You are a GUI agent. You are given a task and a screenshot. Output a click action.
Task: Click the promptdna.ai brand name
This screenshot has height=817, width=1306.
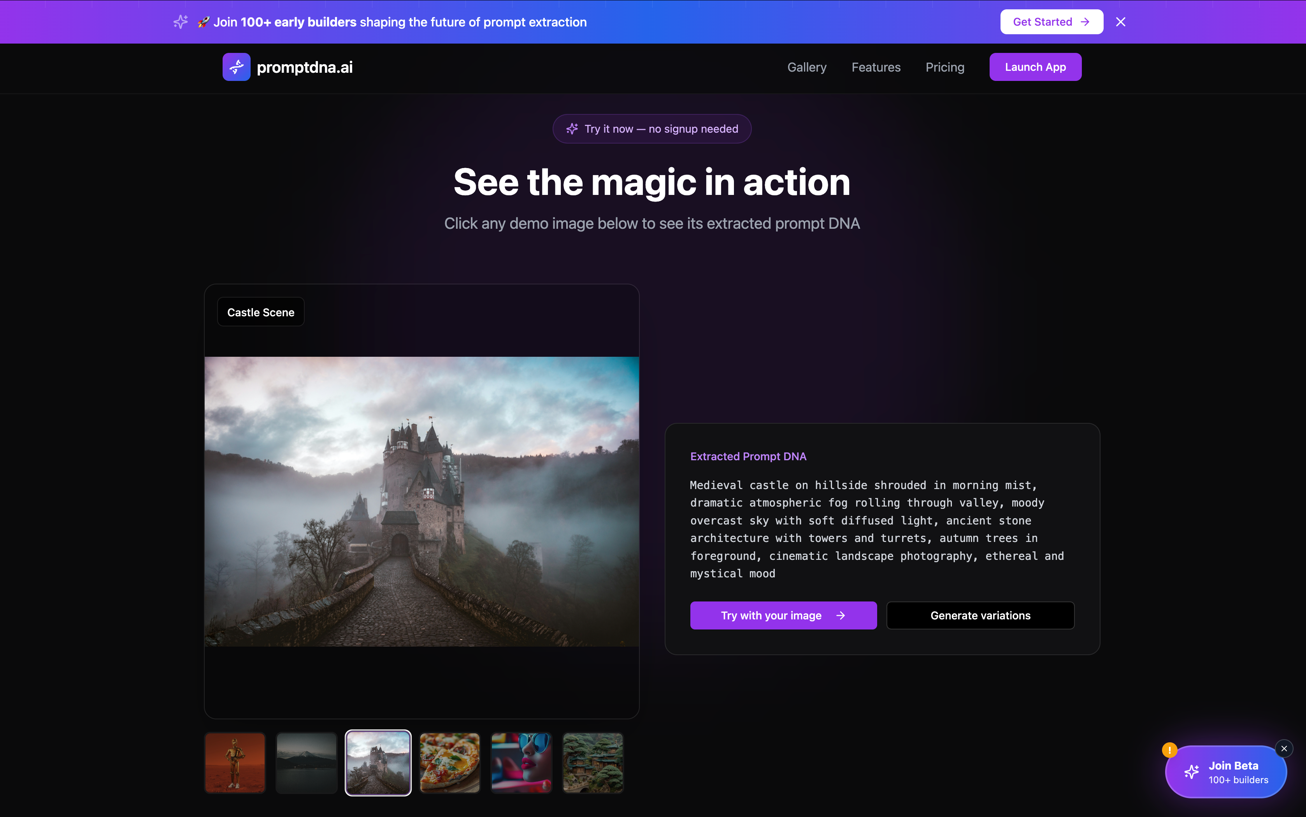tap(305, 67)
